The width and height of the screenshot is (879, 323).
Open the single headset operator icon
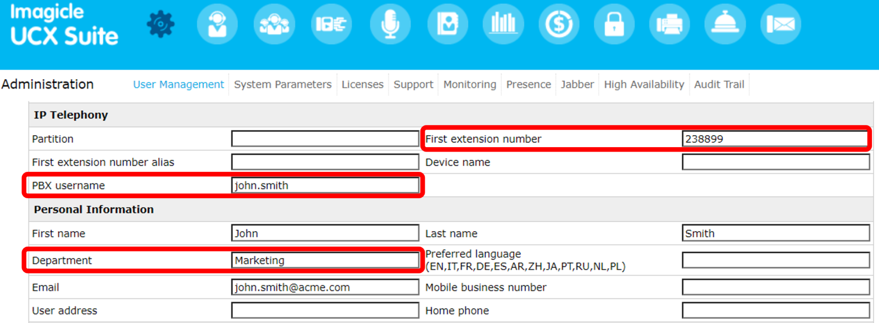point(218,24)
